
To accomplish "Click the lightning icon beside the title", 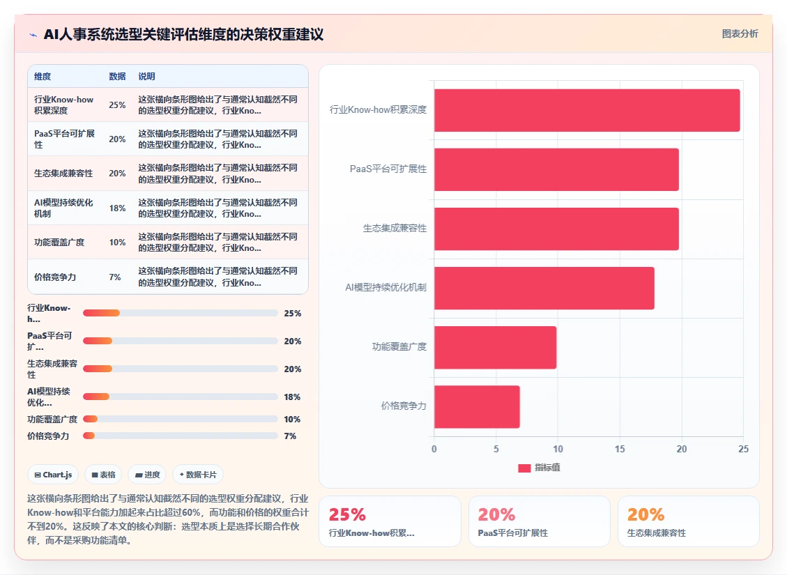I will (x=33, y=35).
